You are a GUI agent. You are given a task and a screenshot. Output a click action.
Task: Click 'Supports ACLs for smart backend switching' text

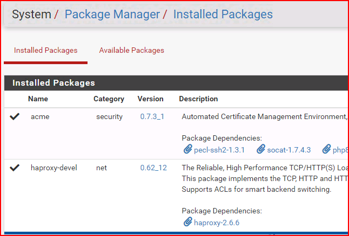(257, 189)
